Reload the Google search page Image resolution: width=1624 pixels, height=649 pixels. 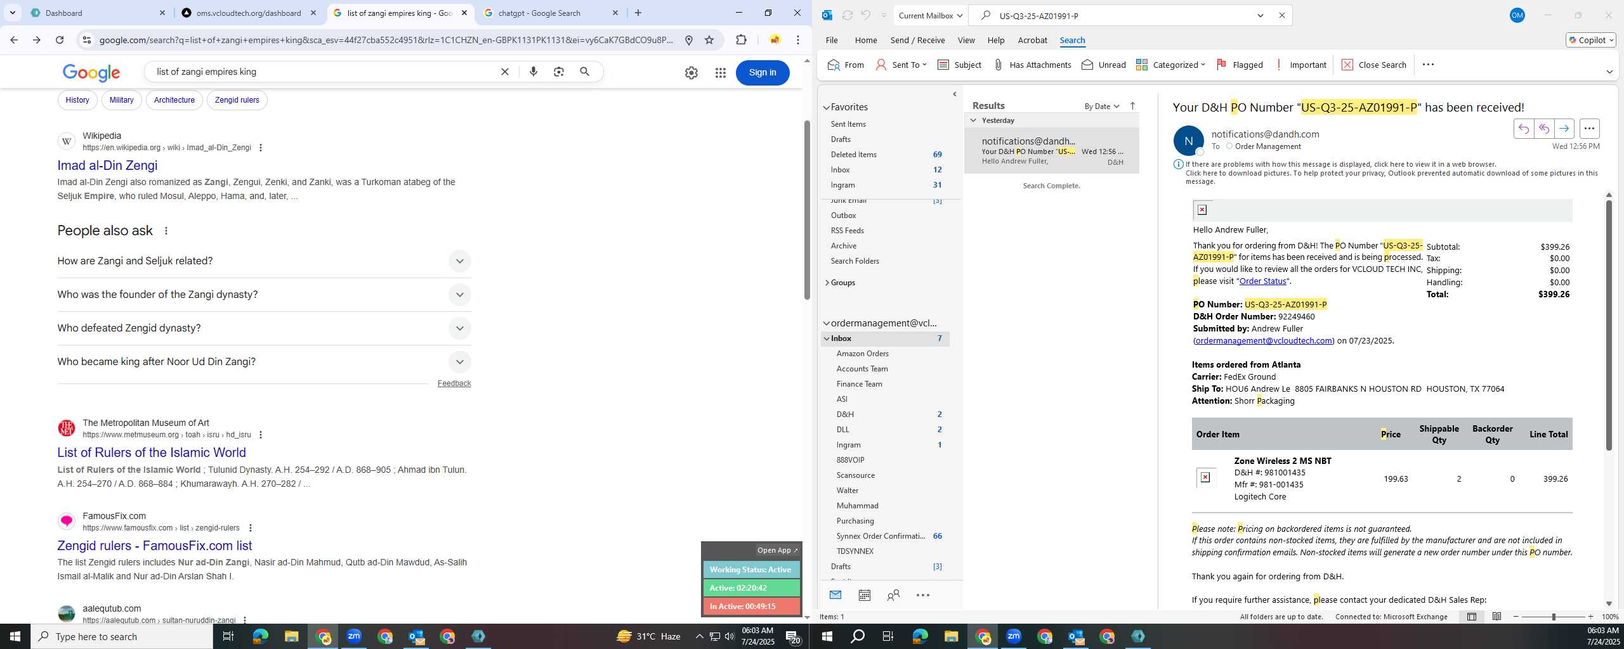point(60,40)
